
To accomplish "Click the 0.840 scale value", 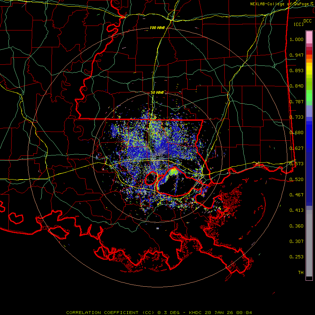I will click(296, 86).
